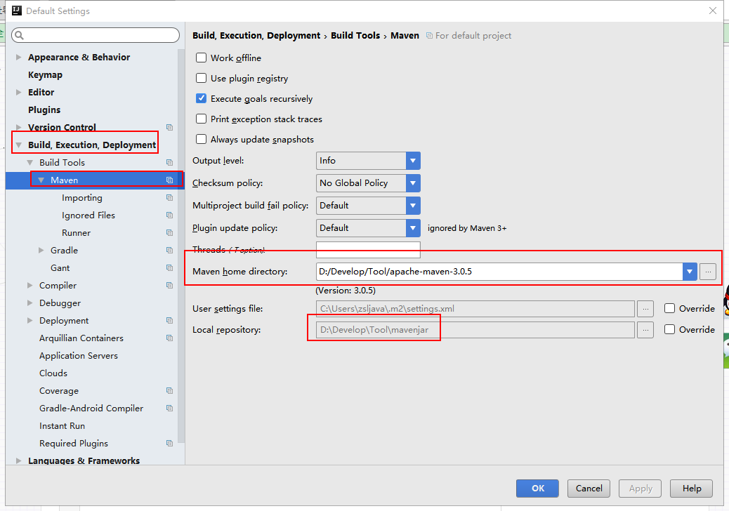
Task: Collapse the Build, Execution, Deployment node
Action: tap(18, 145)
